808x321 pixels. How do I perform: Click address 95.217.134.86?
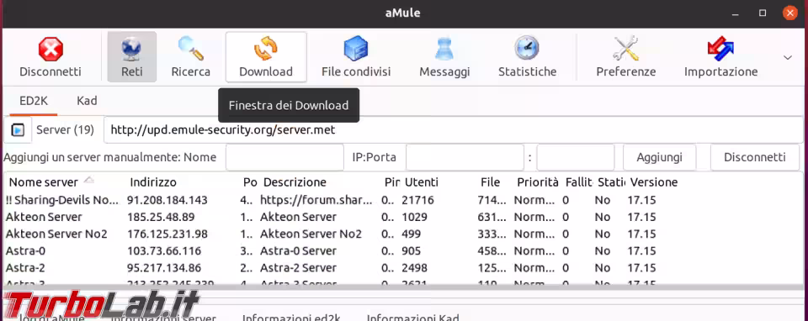click(164, 268)
